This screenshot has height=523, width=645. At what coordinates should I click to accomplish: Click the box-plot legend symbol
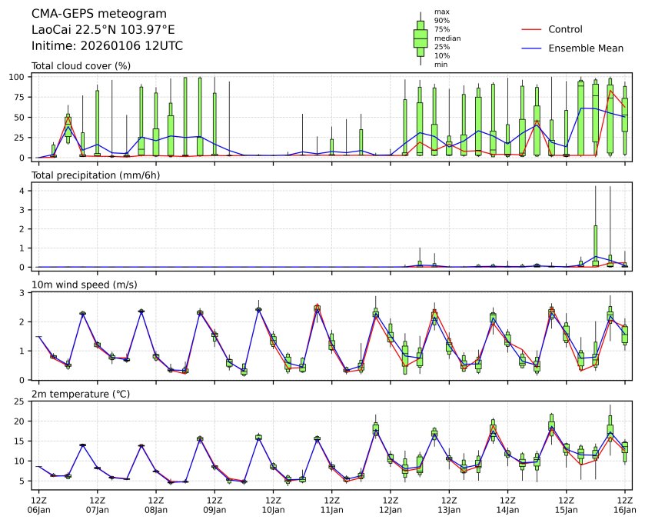pyautogui.click(x=420, y=38)
